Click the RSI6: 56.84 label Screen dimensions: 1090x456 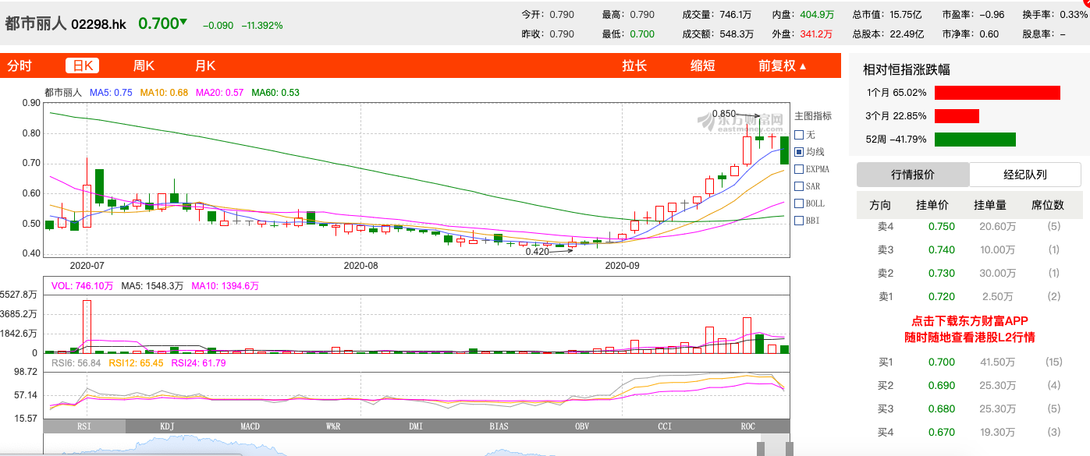click(x=76, y=362)
